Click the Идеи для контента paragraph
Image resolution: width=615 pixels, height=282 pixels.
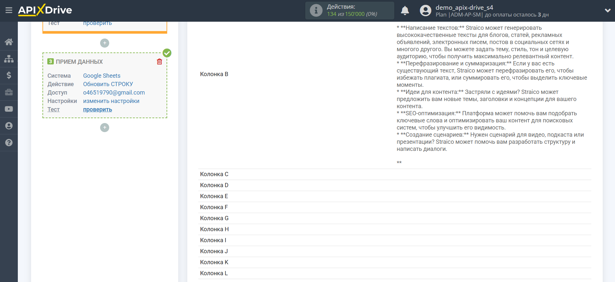pos(486,99)
